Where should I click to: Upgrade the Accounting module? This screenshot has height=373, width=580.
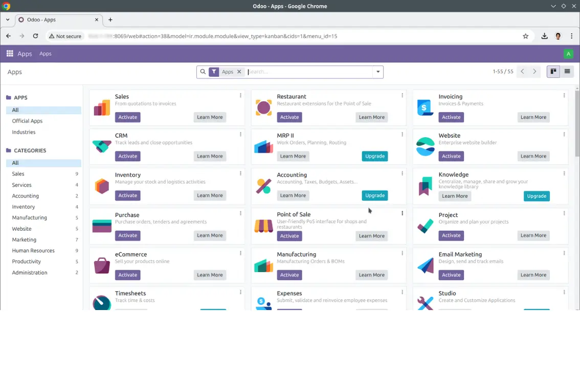(374, 195)
